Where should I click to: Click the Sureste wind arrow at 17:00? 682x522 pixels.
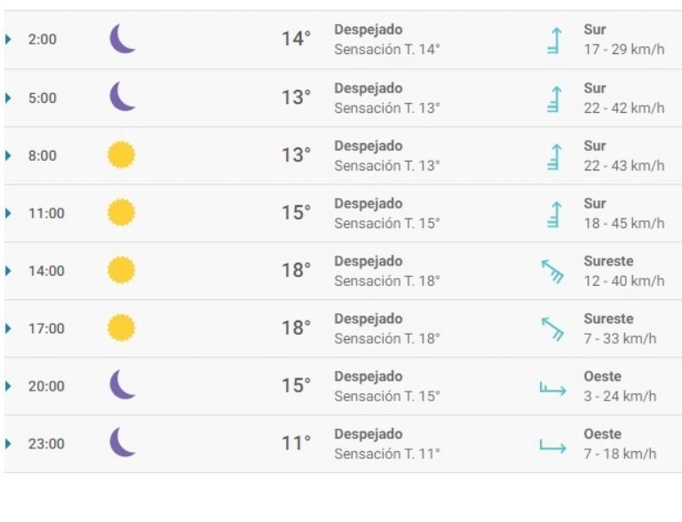tap(553, 328)
